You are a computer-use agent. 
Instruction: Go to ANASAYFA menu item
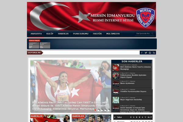(x=36, y=34)
